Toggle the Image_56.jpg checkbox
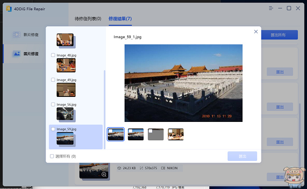 pyautogui.click(x=53, y=104)
